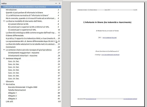Image resolution: width=147 pixels, height=107 pixels.
Task: Open Allegato 2 from the index
Action: (12, 96)
